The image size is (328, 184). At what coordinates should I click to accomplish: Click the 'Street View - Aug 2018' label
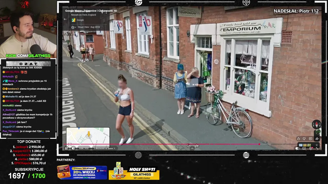[x=89, y=27]
